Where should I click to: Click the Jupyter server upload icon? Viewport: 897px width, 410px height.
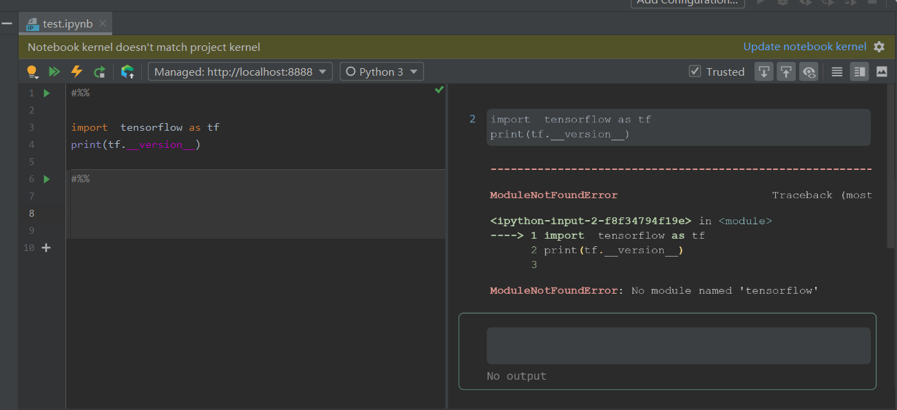[127, 72]
